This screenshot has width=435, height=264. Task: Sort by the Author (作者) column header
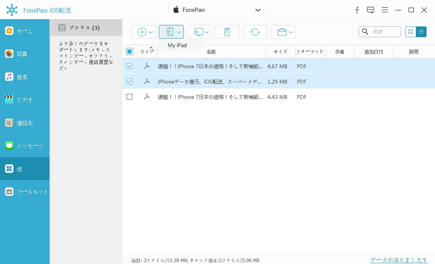(339, 51)
